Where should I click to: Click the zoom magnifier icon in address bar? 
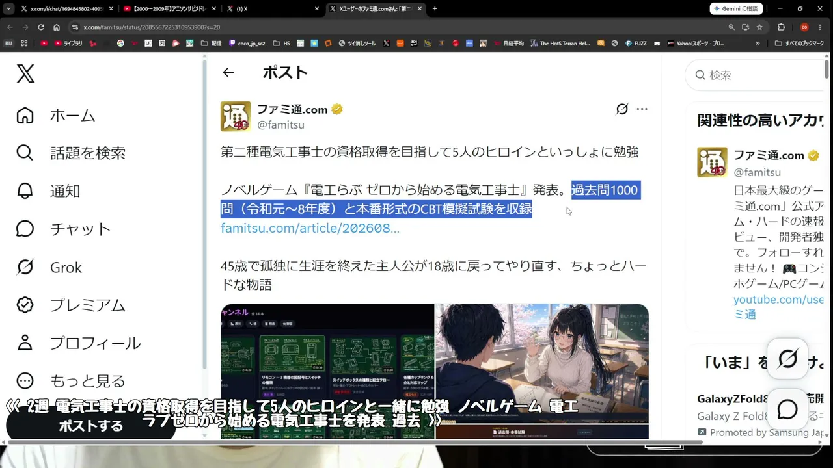coord(731,27)
